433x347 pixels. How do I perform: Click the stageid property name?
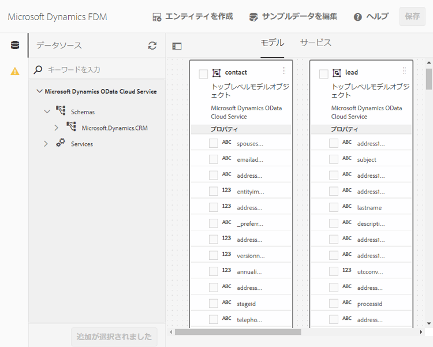[x=247, y=304]
